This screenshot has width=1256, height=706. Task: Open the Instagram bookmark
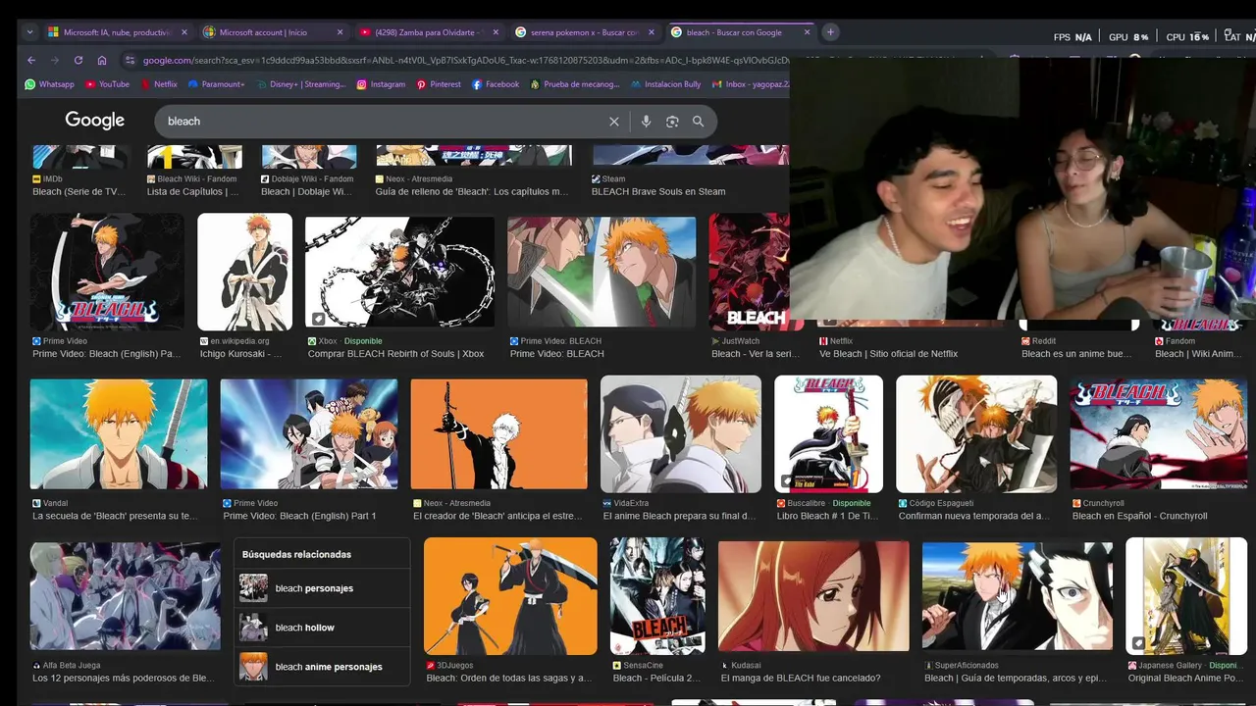pyautogui.click(x=381, y=84)
